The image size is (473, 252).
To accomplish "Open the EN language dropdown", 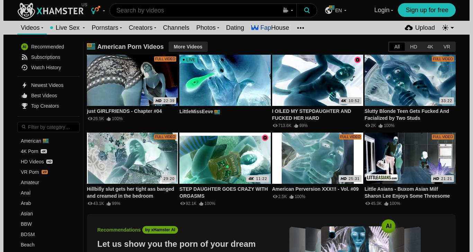I will [341, 10].
